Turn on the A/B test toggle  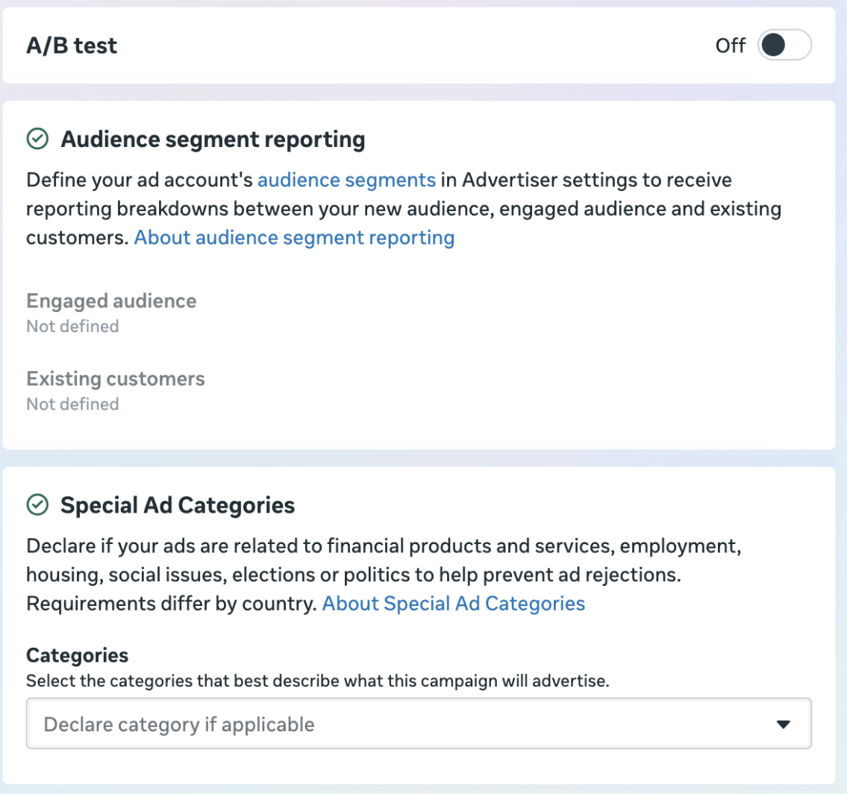(784, 45)
